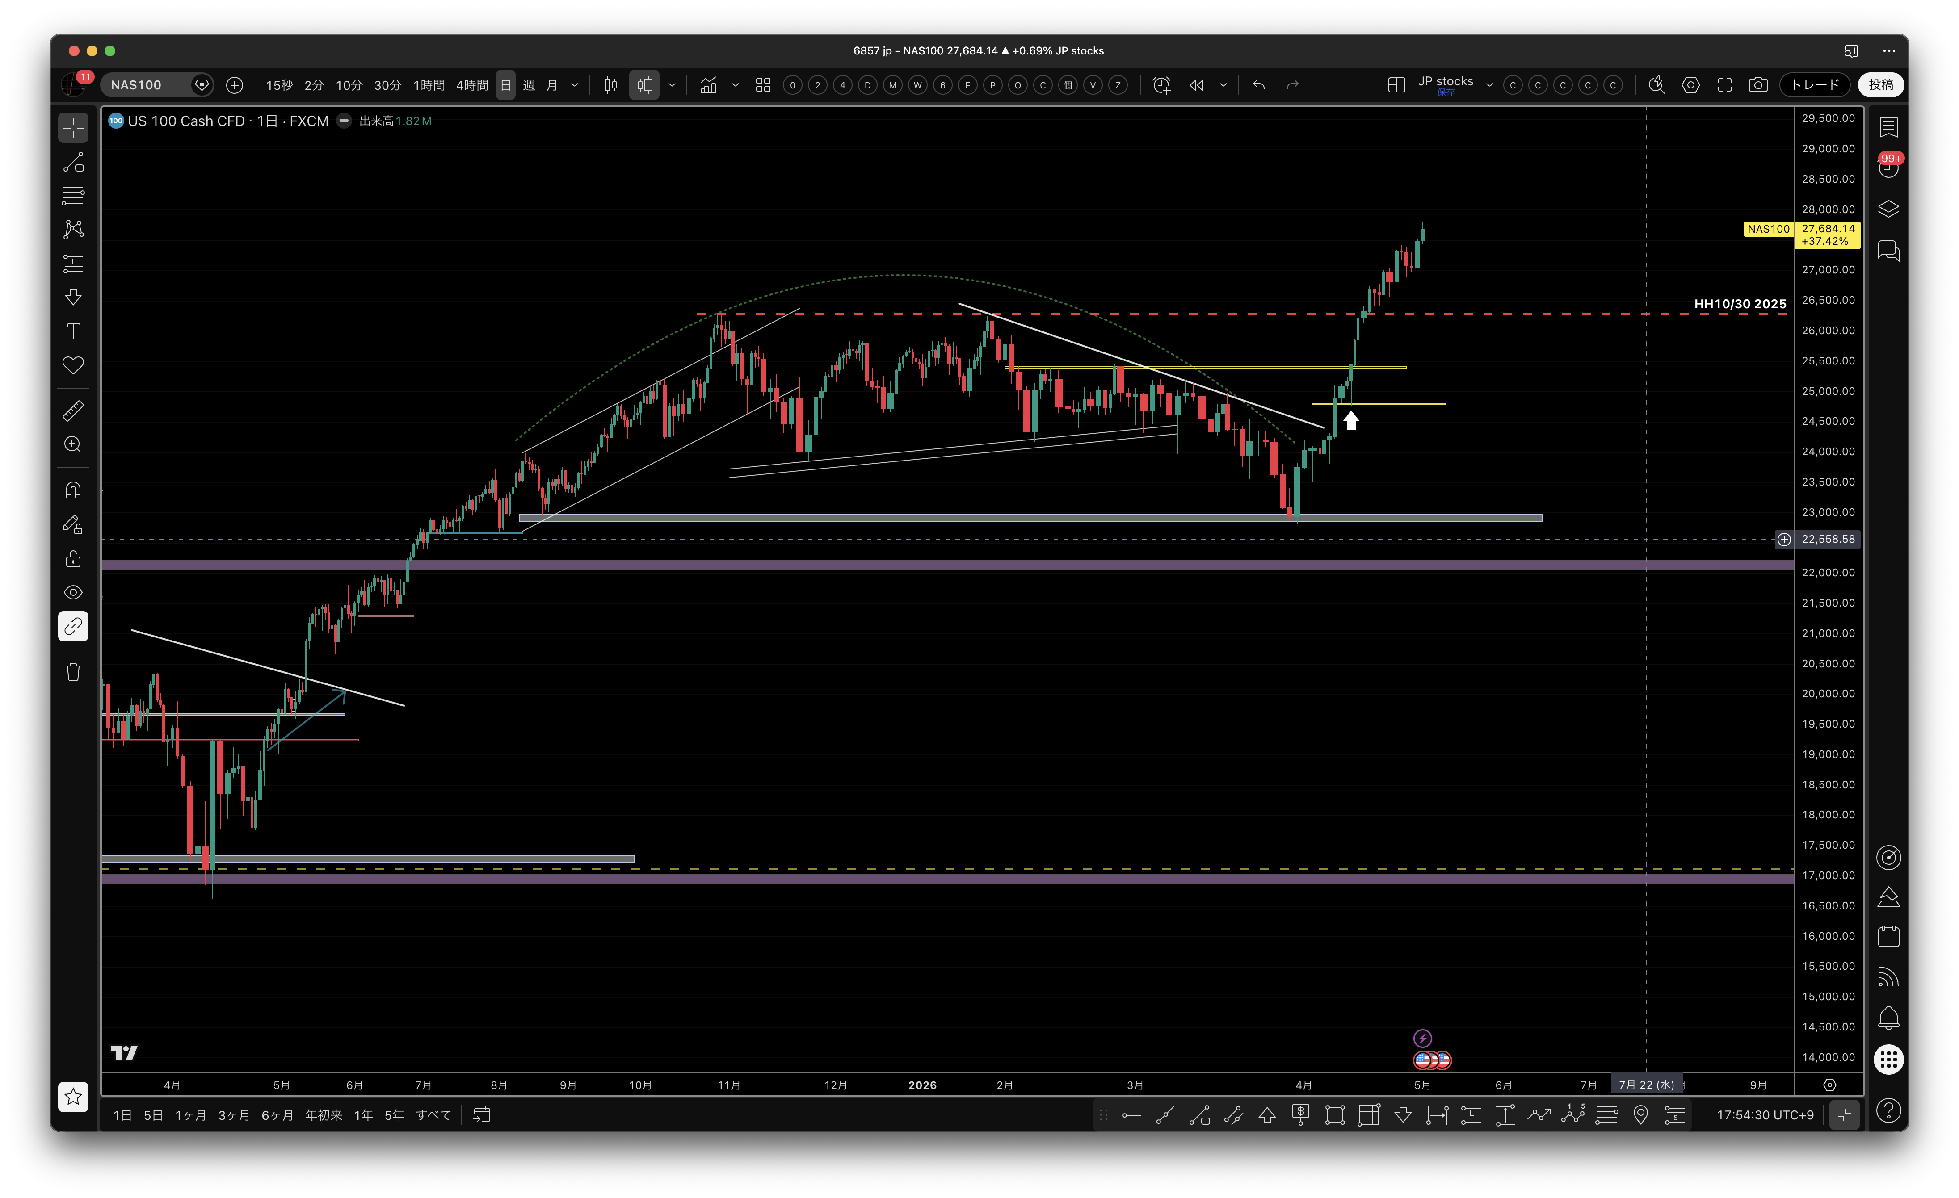Expand the JP stocks layout dropdown
The width and height of the screenshot is (1959, 1198).
(x=1489, y=85)
